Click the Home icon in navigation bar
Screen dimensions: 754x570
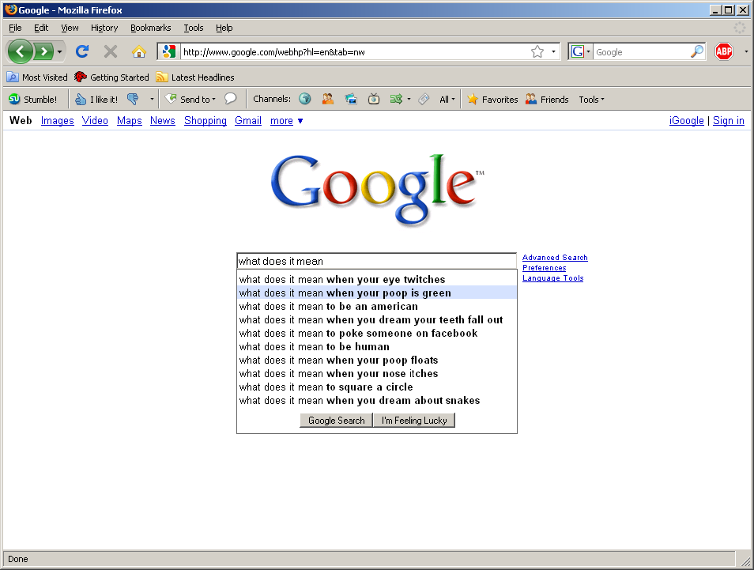coord(138,52)
